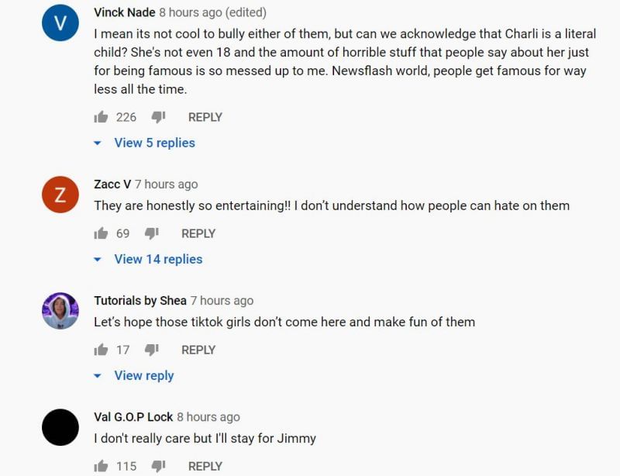Viewport: 620px width, 476px height.
Task: Like Vinck Nade's comment
Action: pos(101,117)
